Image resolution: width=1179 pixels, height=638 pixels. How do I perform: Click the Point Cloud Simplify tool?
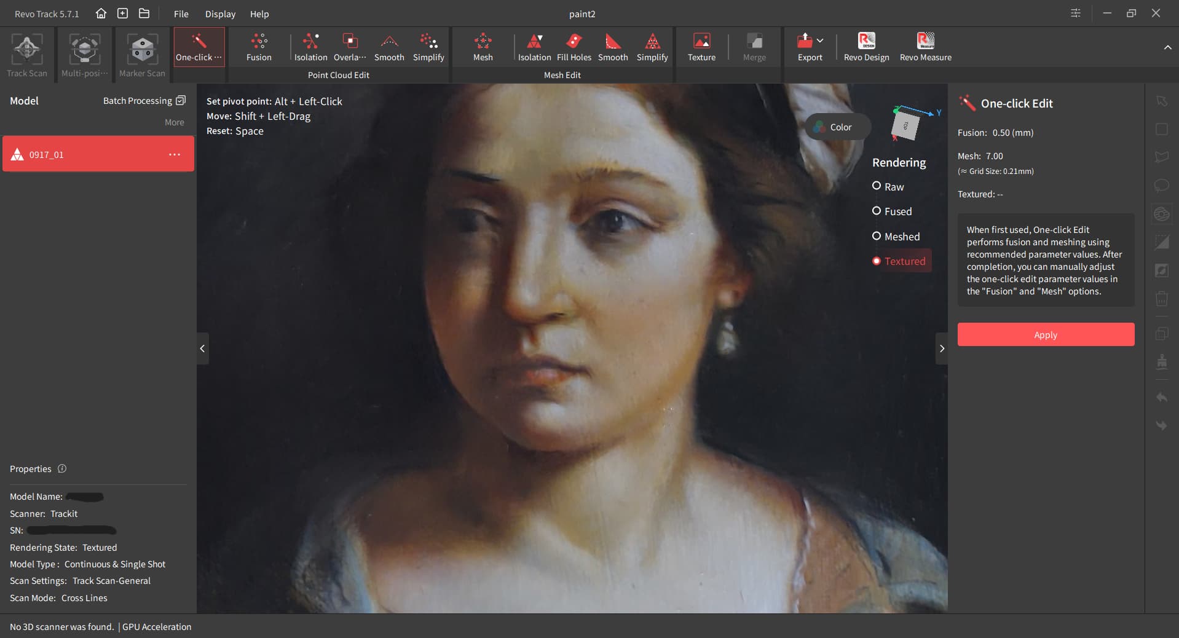pyautogui.click(x=428, y=47)
